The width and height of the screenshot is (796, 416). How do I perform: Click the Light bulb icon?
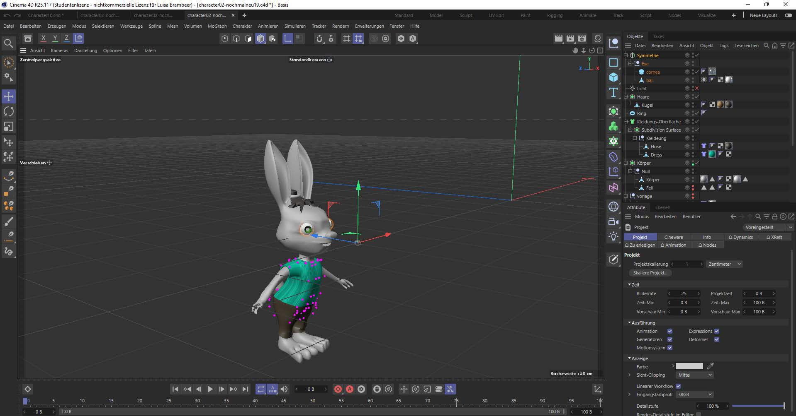(613, 236)
